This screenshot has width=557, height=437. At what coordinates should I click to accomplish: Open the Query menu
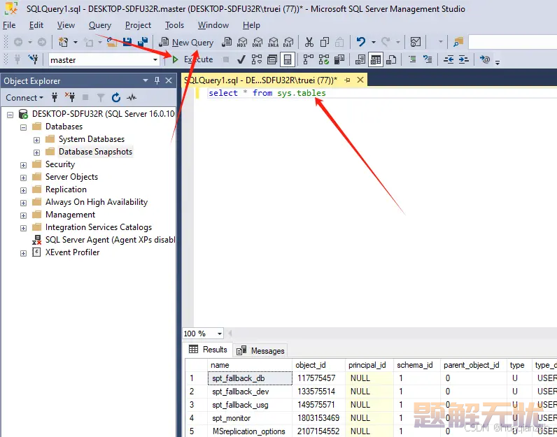100,25
